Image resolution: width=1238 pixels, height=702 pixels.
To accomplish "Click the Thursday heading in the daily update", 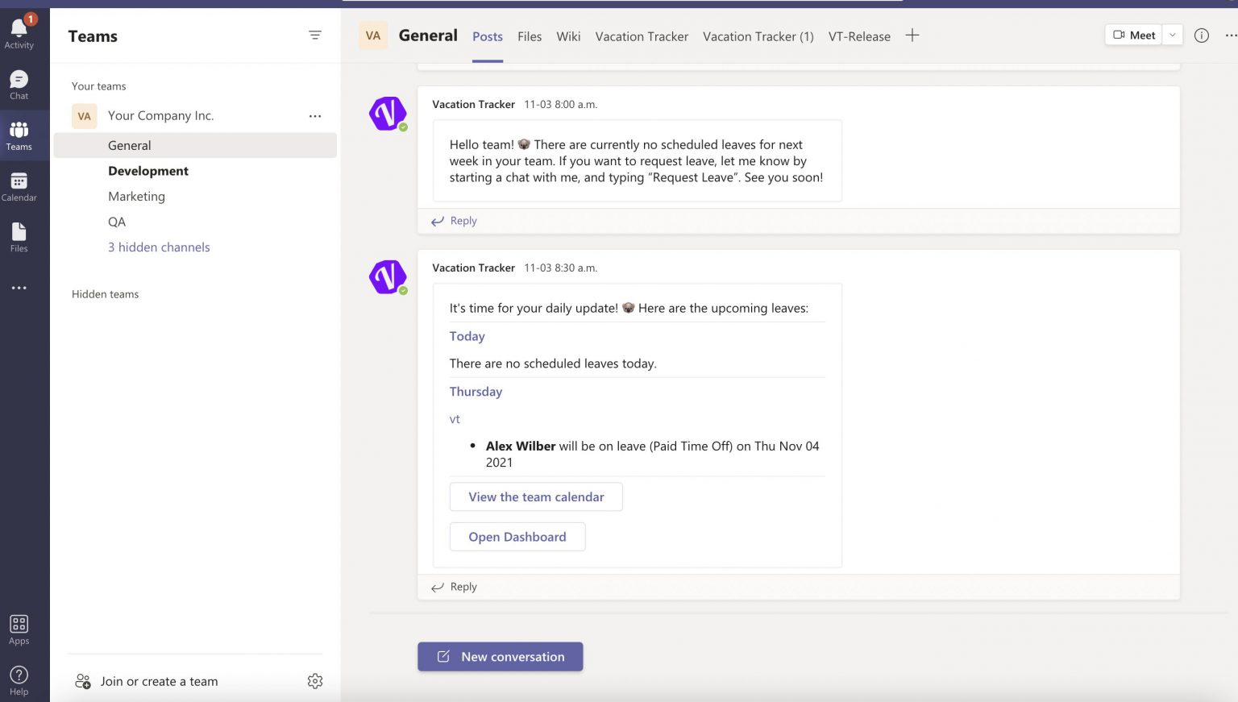I will click(x=476, y=392).
